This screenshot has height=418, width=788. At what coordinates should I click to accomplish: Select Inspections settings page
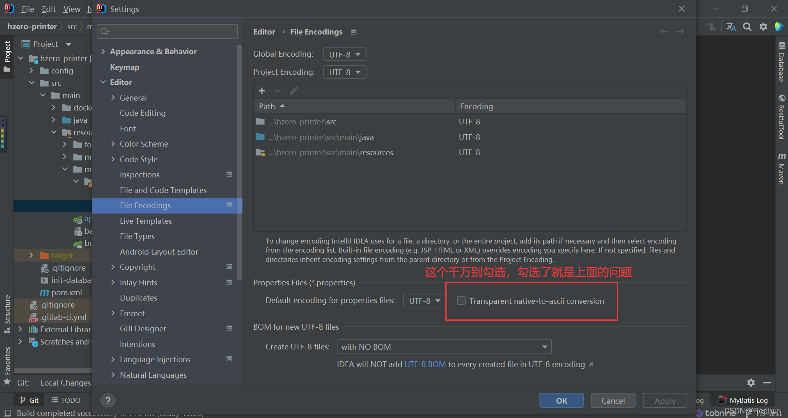[140, 175]
